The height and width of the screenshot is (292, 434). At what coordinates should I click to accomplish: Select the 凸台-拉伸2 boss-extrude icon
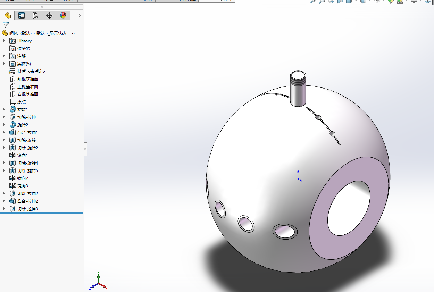tap(12, 201)
